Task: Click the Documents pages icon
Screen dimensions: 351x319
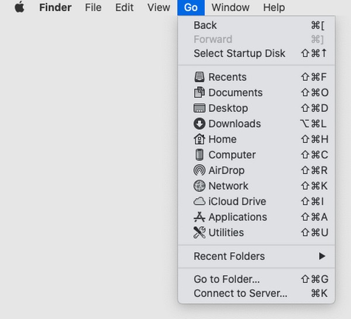Action: pyautogui.click(x=199, y=93)
